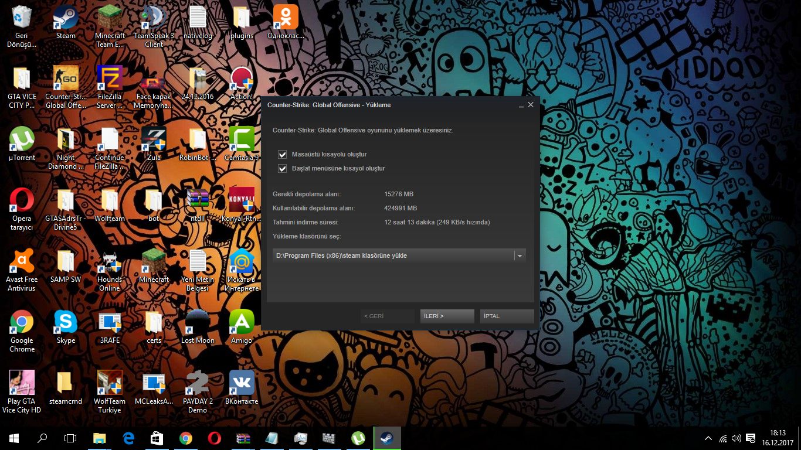Select the Konyali_Rtn shortcut icon
This screenshot has width=801, height=450.
pos(242,205)
